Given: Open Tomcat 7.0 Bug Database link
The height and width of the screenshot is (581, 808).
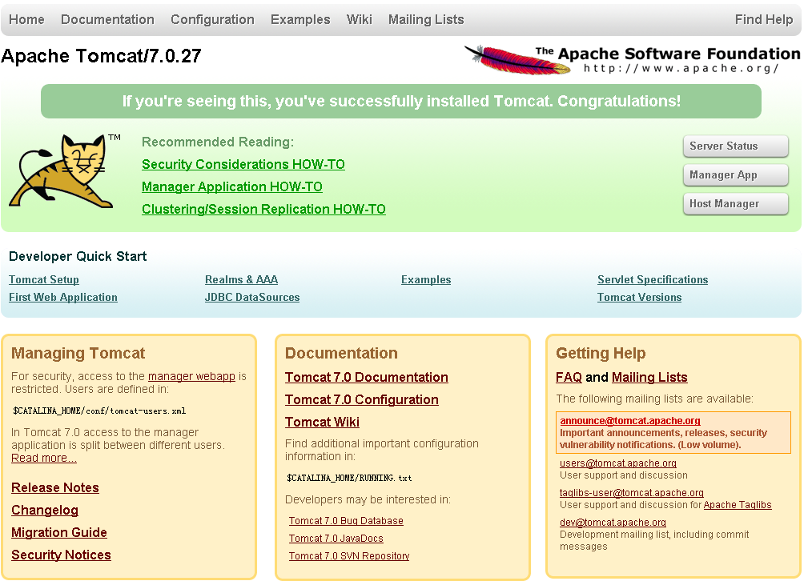Looking at the screenshot, I should (346, 521).
